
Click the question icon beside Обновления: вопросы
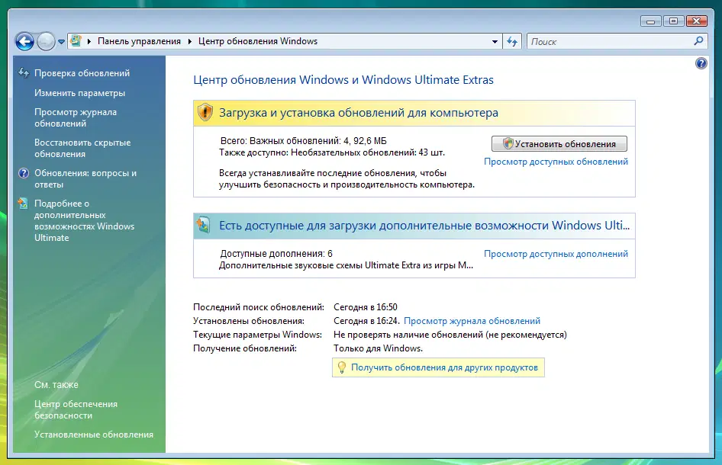(x=24, y=173)
